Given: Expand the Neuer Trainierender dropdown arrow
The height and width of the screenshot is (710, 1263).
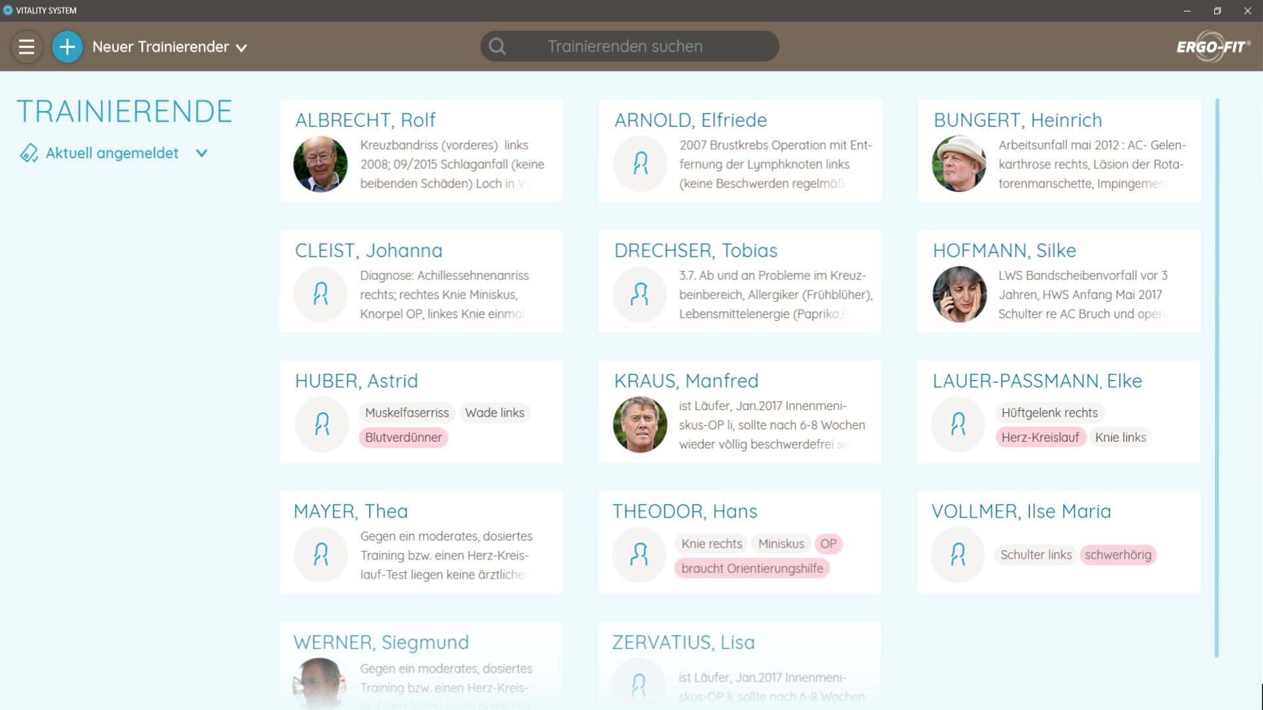Looking at the screenshot, I should 241,48.
